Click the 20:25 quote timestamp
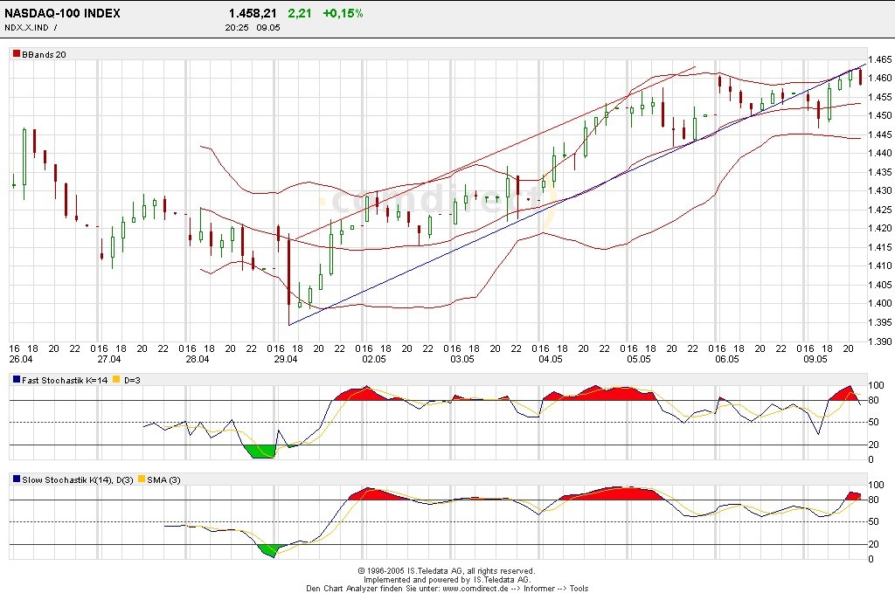This screenshot has height=593, width=895. [236, 27]
